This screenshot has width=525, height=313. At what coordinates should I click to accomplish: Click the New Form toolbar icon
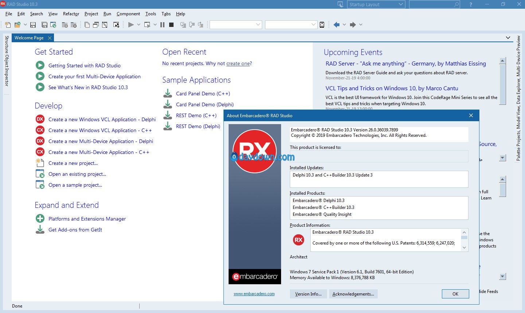click(x=116, y=25)
